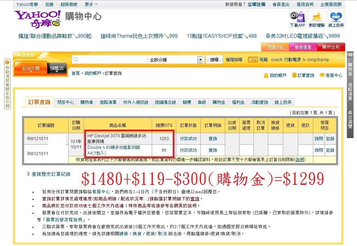Click the Yahoo!奇摩 logo

[37, 19]
